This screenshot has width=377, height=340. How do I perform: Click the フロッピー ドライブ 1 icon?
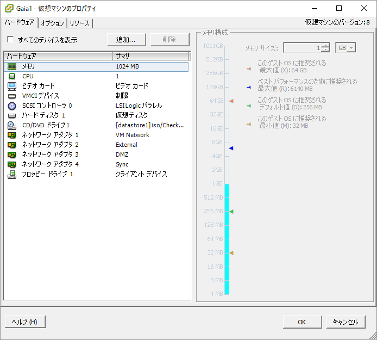tap(12, 174)
